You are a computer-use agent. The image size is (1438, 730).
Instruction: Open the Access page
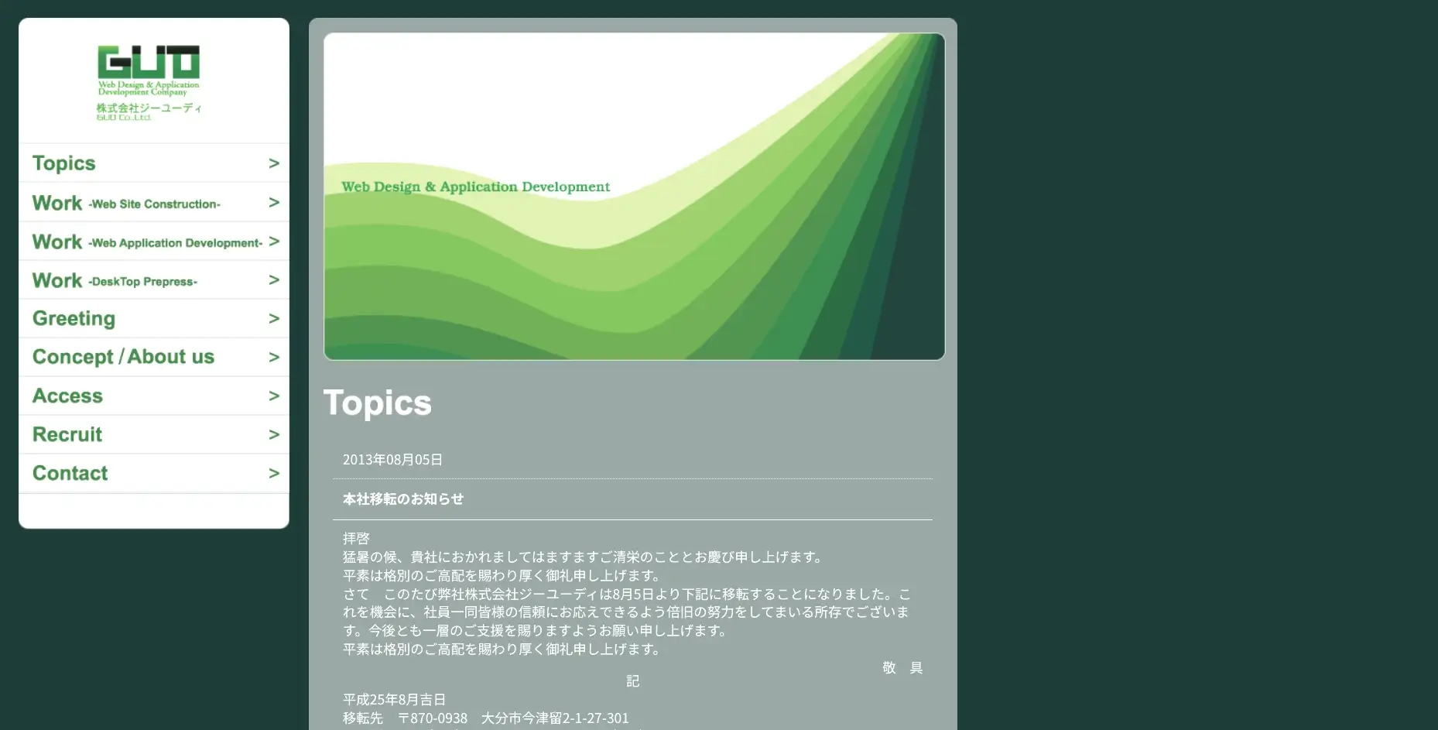click(x=67, y=396)
